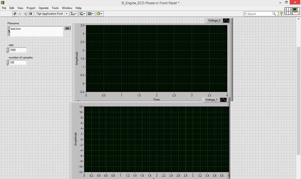The height and width of the screenshot is (179, 301).
Task: Click the search options arrow in Search box
Action: [x=245, y=14]
